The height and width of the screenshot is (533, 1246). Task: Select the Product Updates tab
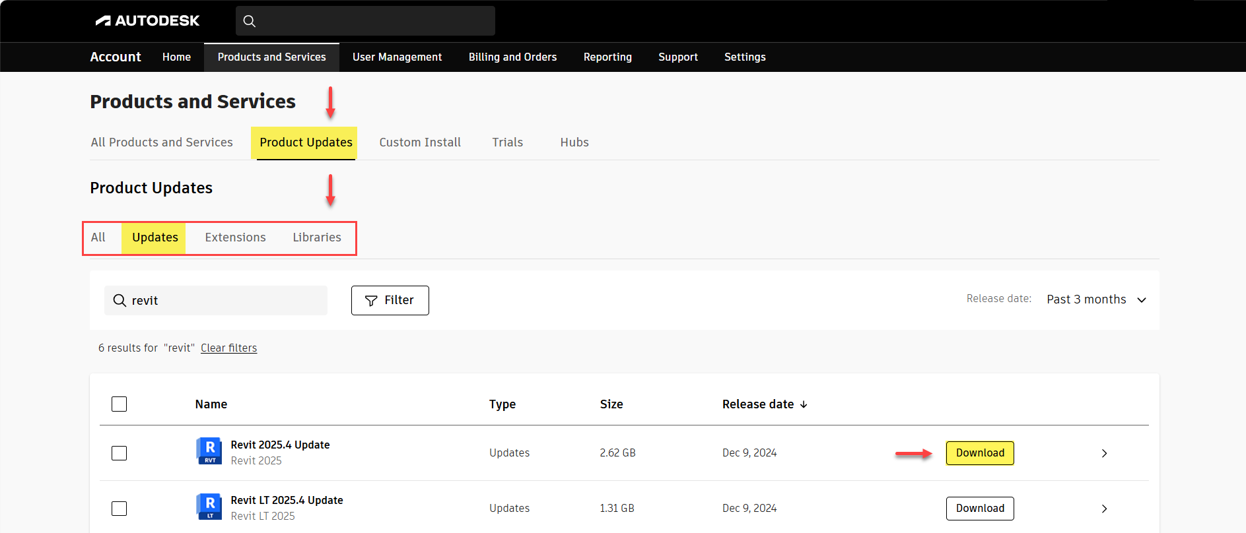(306, 142)
